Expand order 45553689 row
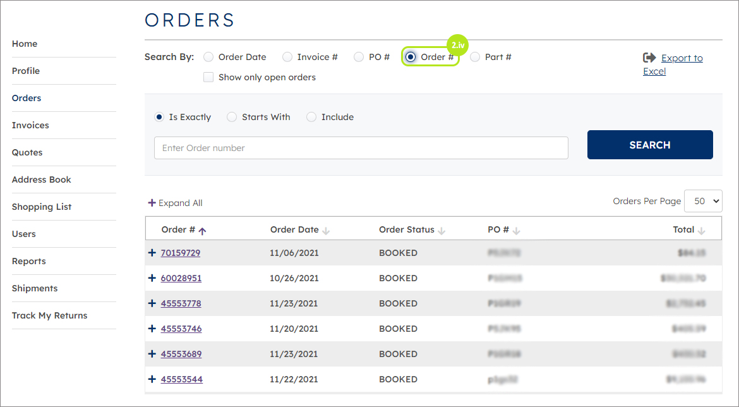This screenshot has height=407, width=739. [x=152, y=354]
